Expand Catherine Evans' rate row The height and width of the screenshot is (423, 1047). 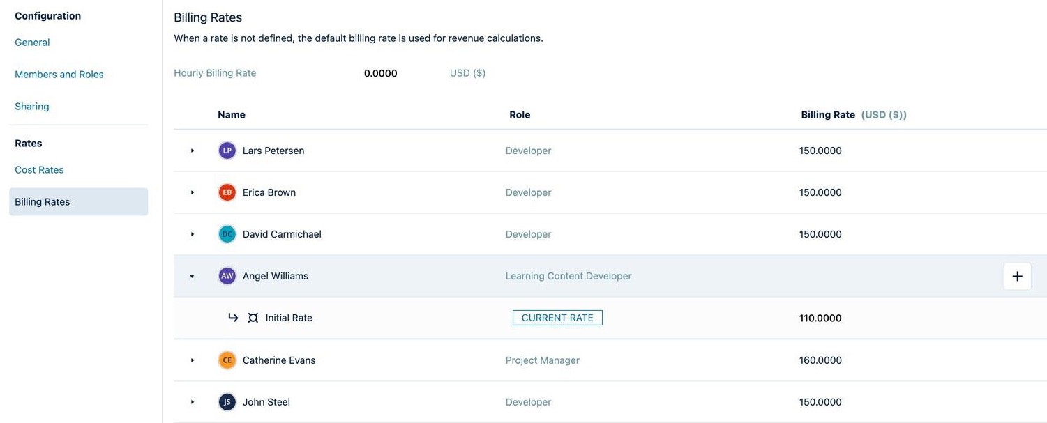[x=192, y=359]
